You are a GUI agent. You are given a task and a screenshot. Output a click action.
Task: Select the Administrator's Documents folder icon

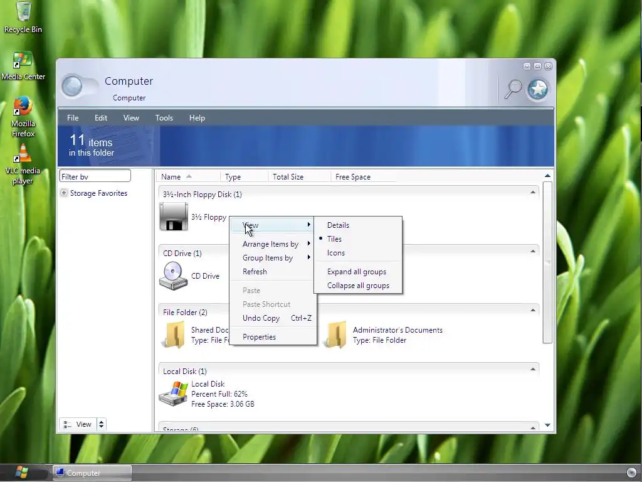(336, 335)
